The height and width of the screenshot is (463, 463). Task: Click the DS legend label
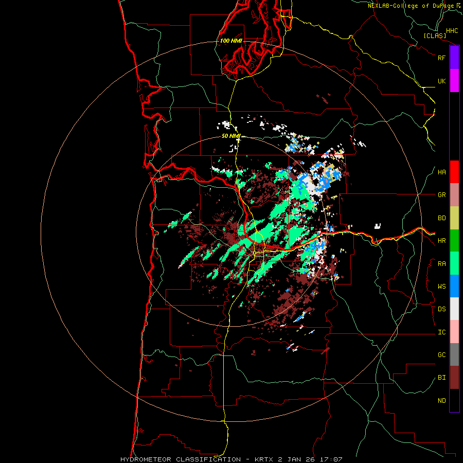click(x=441, y=309)
